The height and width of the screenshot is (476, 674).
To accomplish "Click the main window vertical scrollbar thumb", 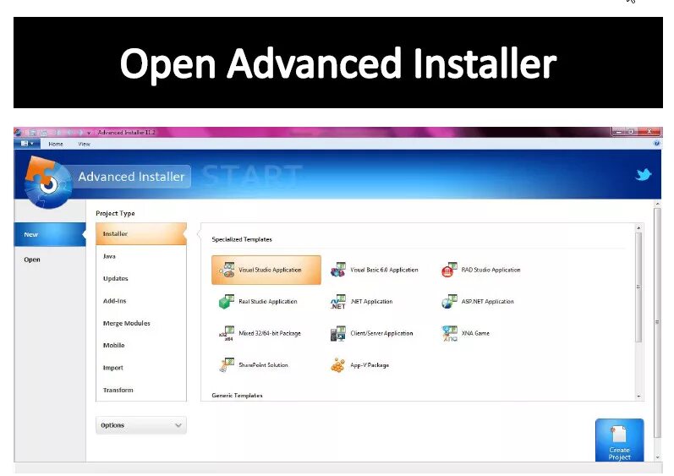I will point(657,322).
